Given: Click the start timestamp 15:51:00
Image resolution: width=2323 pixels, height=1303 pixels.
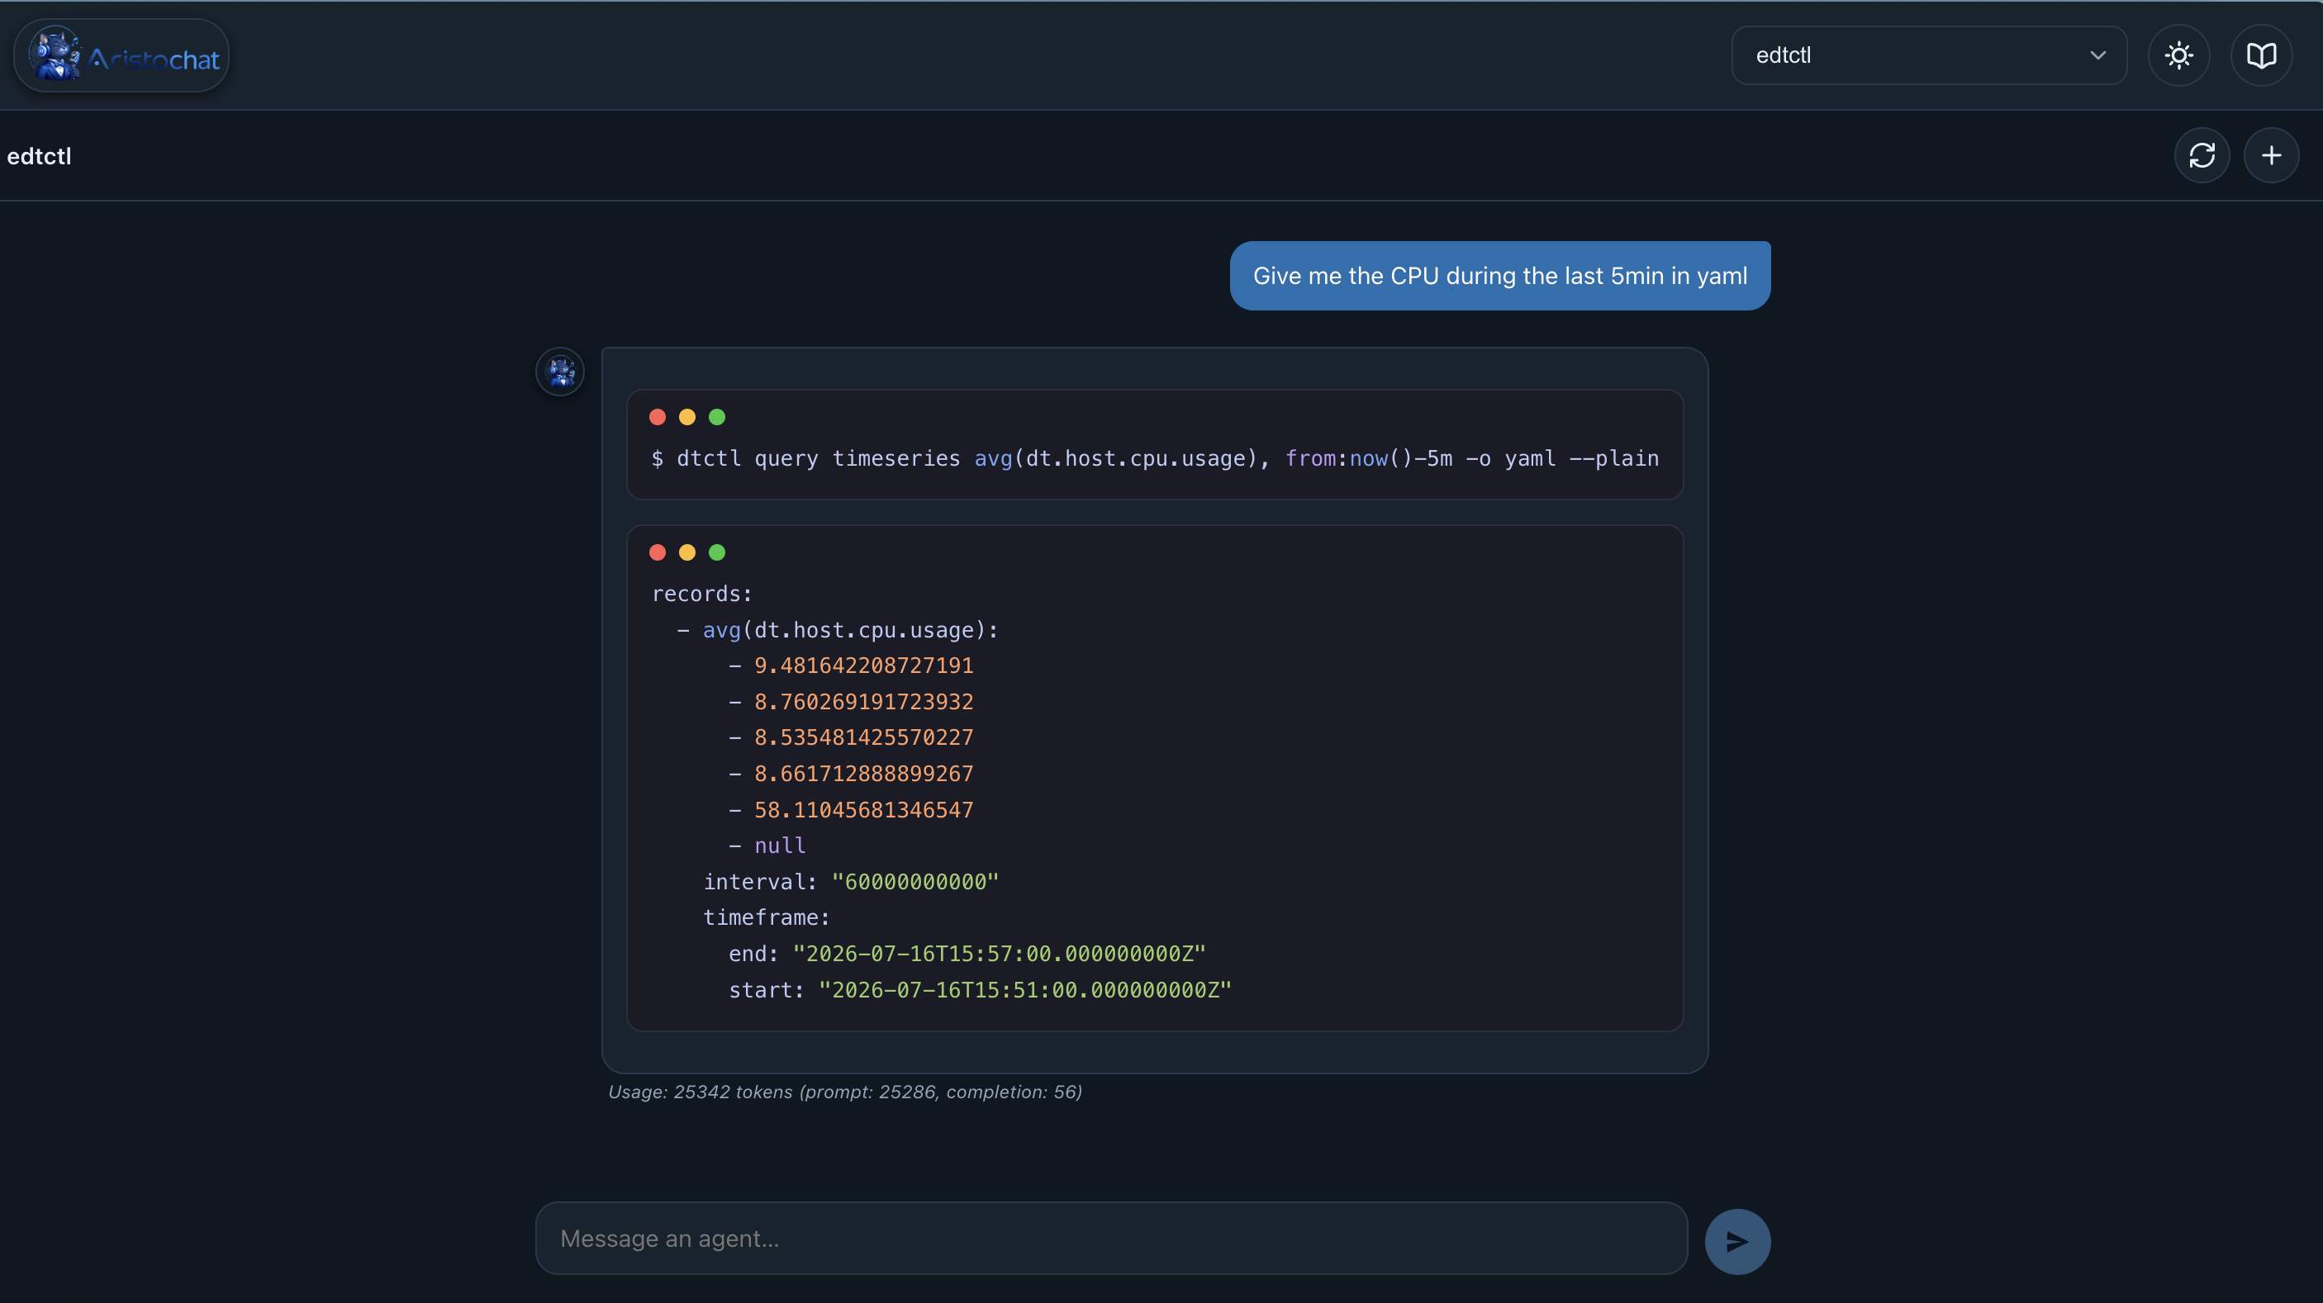Looking at the screenshot, I should point(1025,990).
